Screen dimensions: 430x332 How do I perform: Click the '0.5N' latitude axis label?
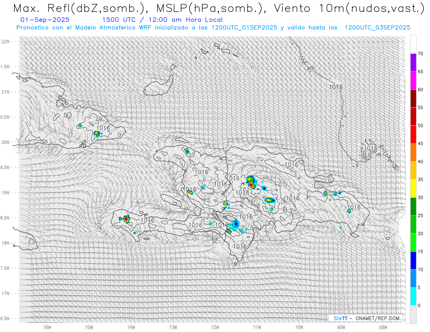point(5,117)
